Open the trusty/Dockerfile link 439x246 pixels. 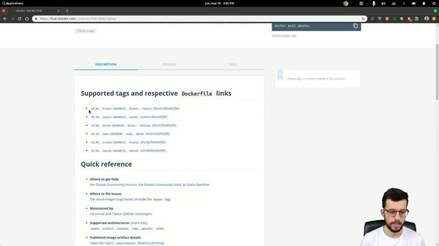153,142
